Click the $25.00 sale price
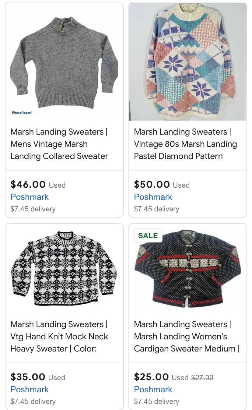This screenshot has height=410, width=252. (x=151, y=377)
